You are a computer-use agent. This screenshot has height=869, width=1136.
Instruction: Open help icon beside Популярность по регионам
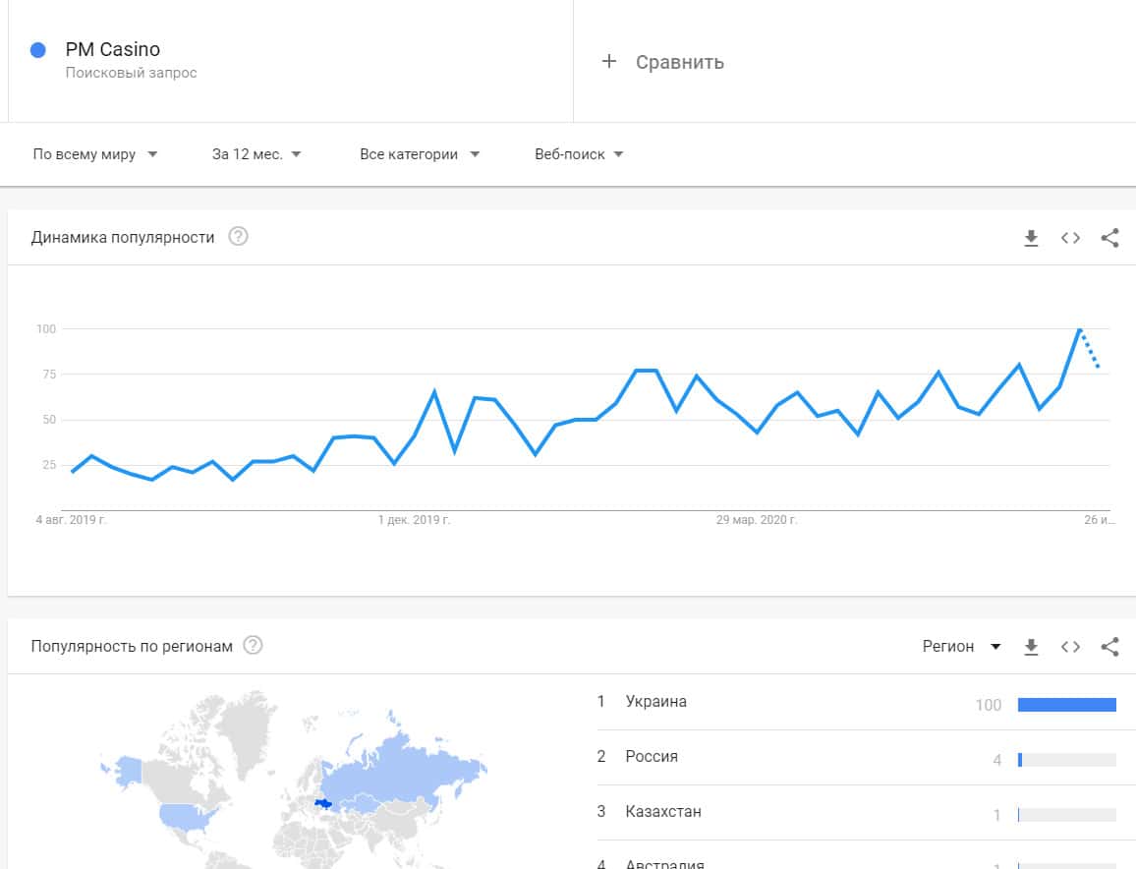[x=254, y=646]
